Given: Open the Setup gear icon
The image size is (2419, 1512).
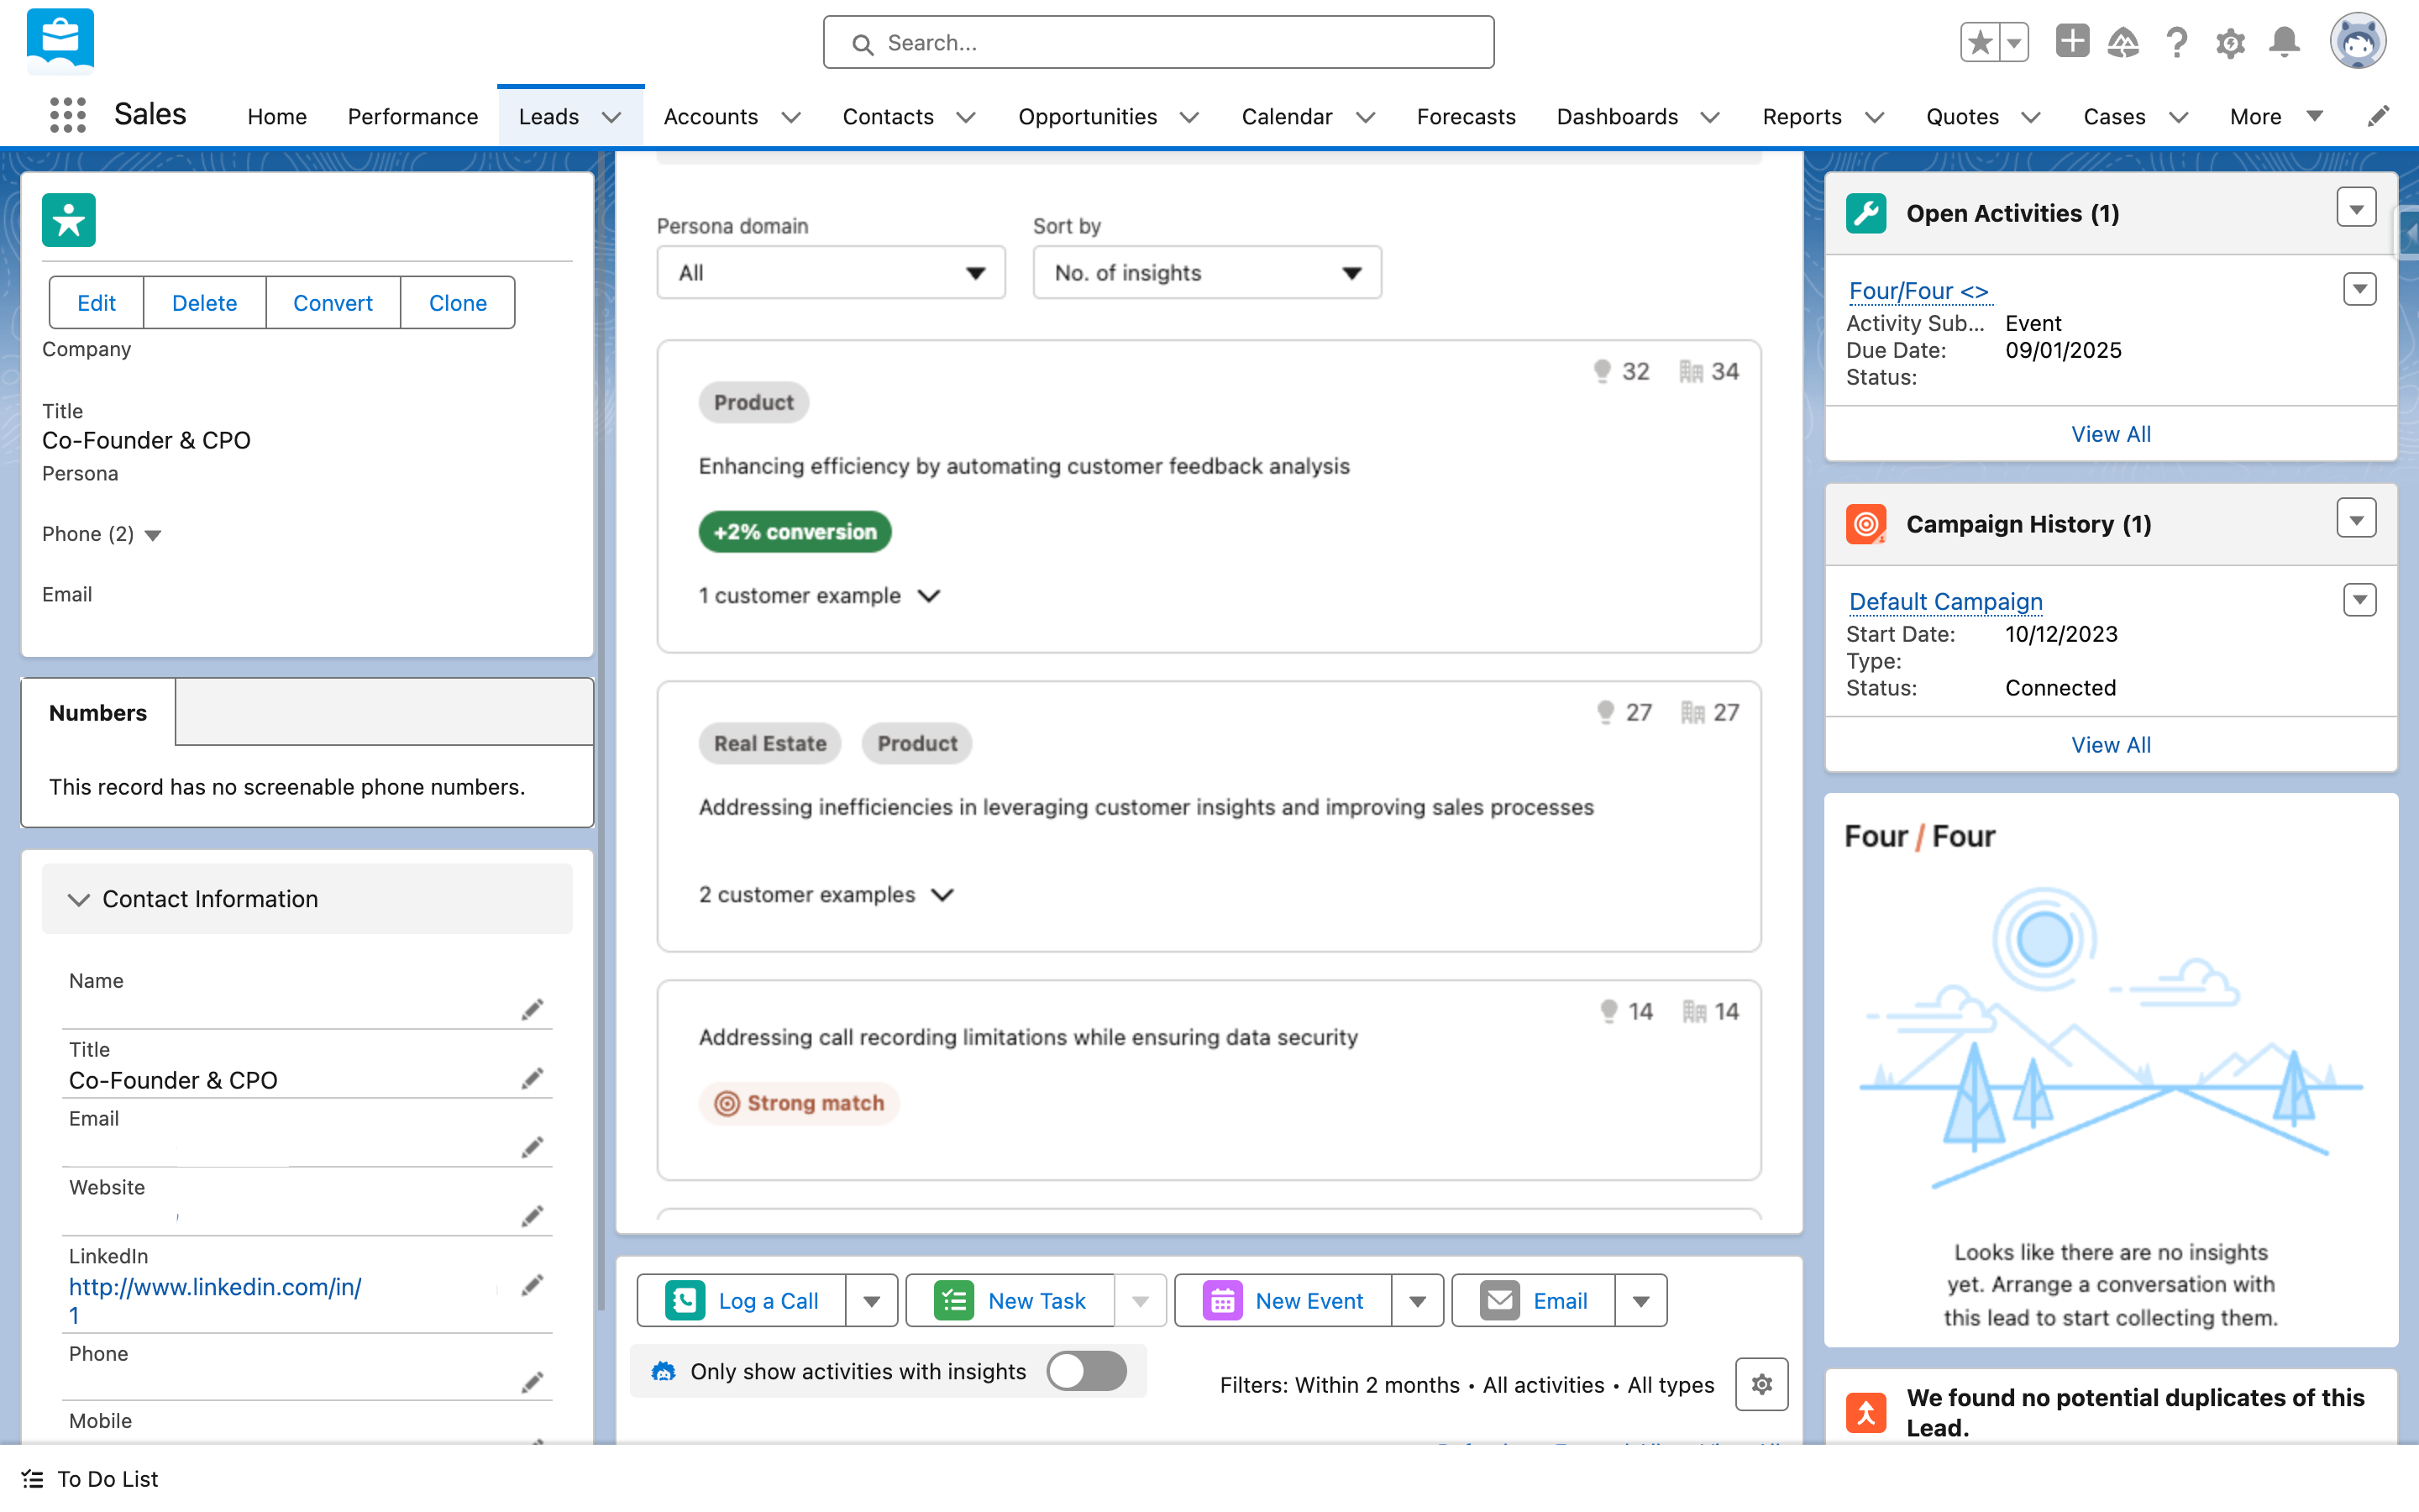Looking at the screenshot, I should click(x=2230, y=42).
